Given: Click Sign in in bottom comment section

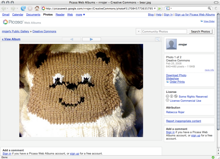Looking at the screenshot, I should [7, 153].
